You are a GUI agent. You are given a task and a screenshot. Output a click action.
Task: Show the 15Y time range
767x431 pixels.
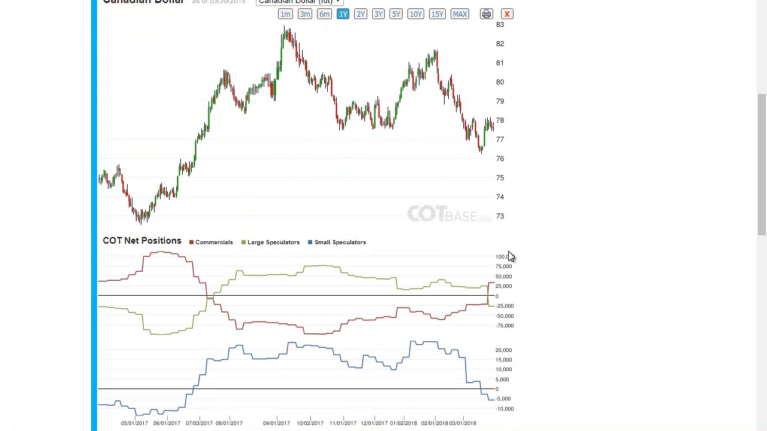(x=437, y=14)
